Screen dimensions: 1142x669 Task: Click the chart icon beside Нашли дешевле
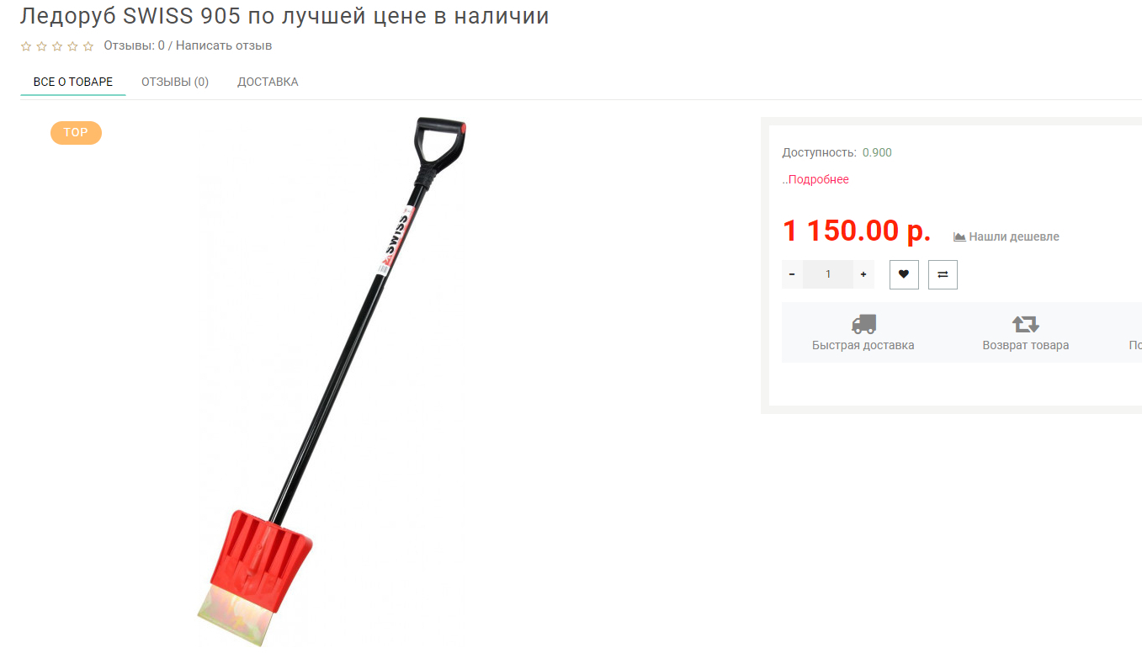(x=959, y=236)
